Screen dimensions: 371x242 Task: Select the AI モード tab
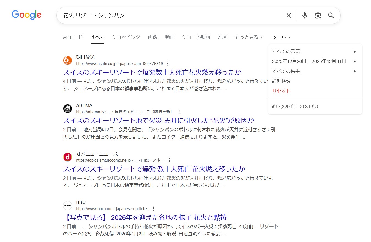73,37
